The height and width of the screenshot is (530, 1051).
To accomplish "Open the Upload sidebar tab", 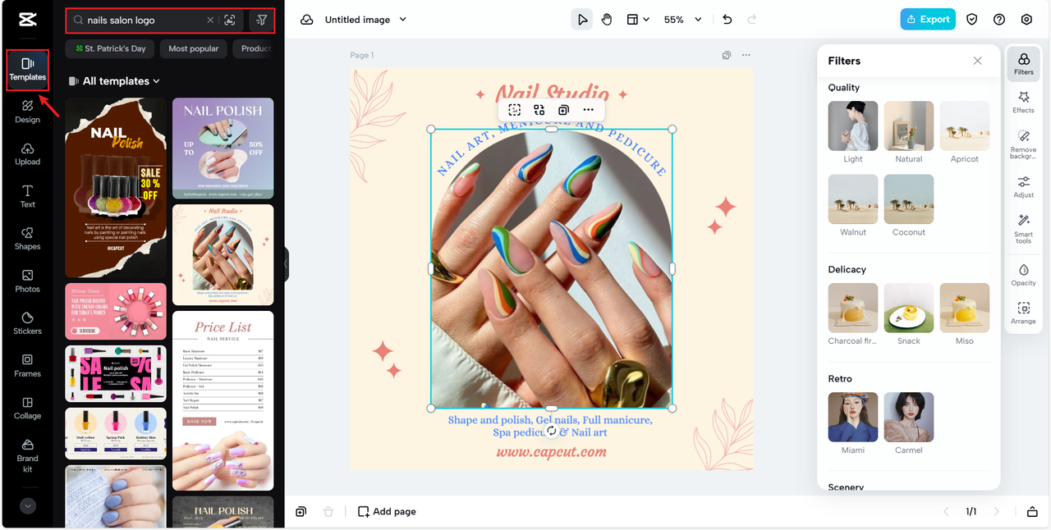I will pos(27,153).
